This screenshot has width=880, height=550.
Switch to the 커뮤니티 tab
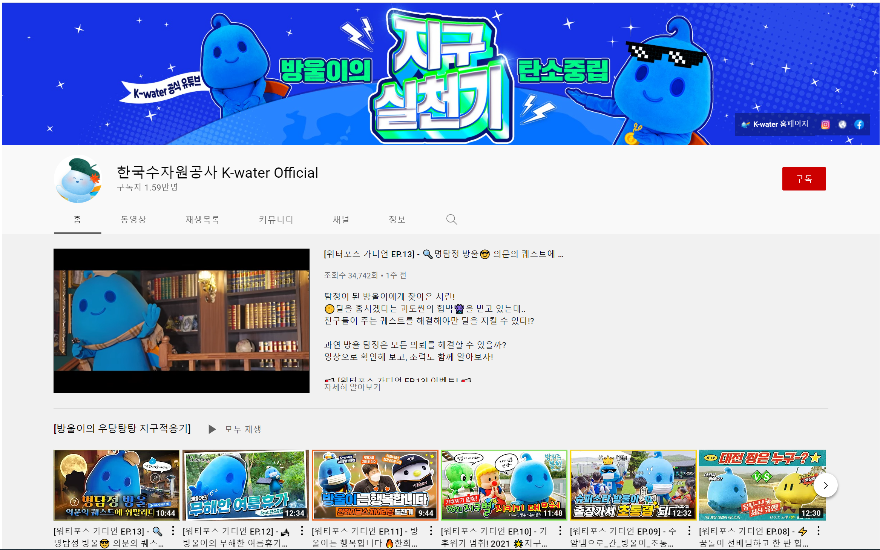coord(276,220)
